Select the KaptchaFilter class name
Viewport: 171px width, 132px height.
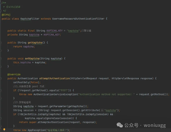30,19
